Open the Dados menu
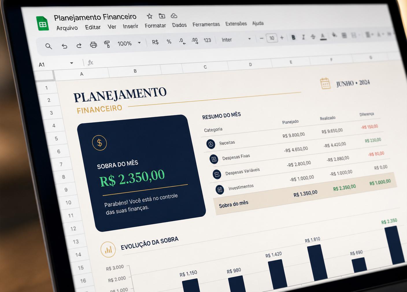This screenshot has width=407, height=292. 179,25
